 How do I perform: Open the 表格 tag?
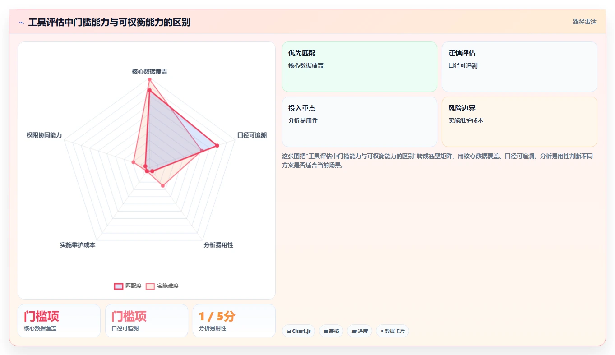[331, 331]
